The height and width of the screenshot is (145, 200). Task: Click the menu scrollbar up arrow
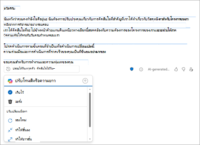[x=90, y=89]
